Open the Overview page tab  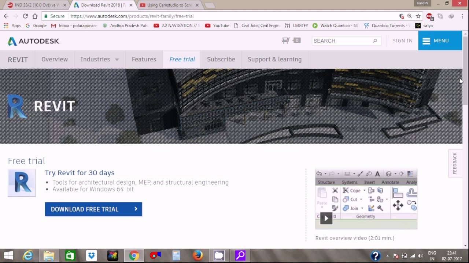point(55,59)
